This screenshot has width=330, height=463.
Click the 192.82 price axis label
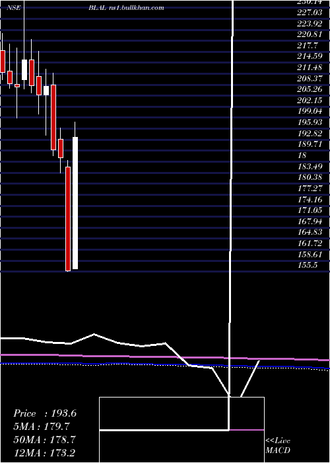[x=310, y=133]
